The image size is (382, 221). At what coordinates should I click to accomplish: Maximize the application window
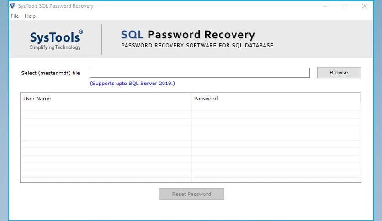pyautogui.click(x=345, y=6)
